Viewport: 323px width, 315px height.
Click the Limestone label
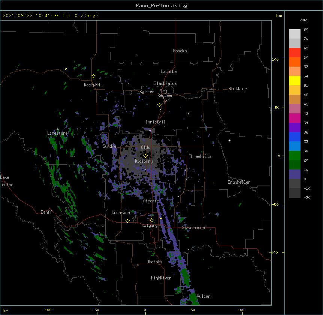57,133
